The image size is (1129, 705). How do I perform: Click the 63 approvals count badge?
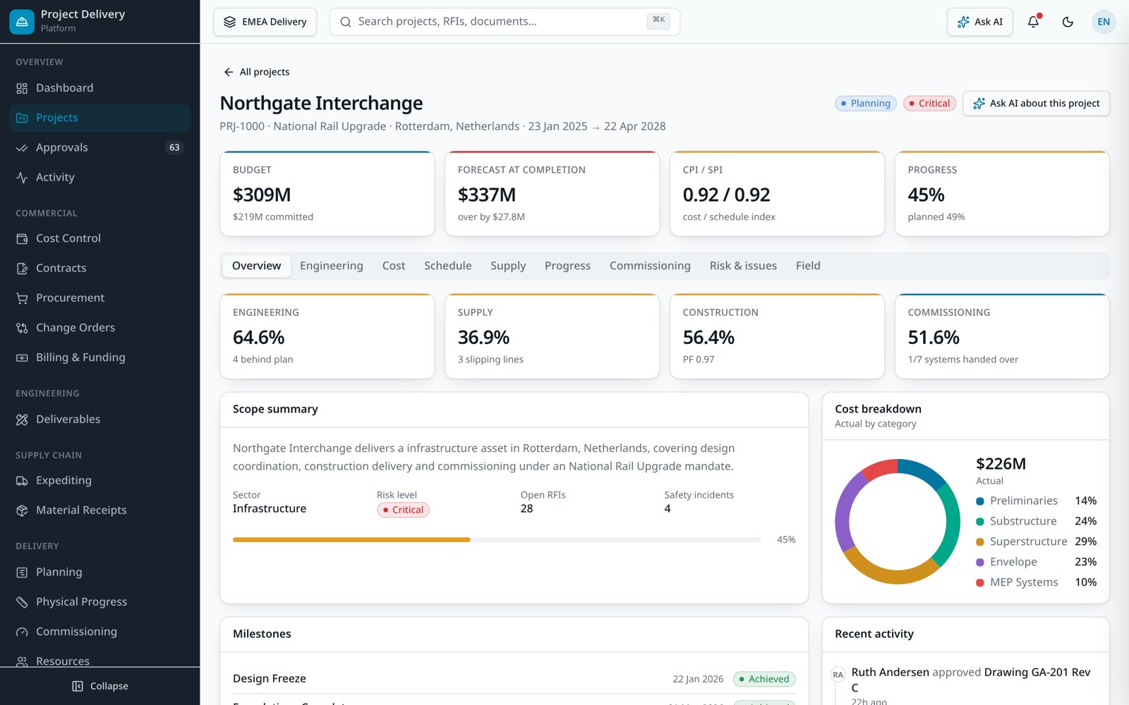click(x=174, y=147)
